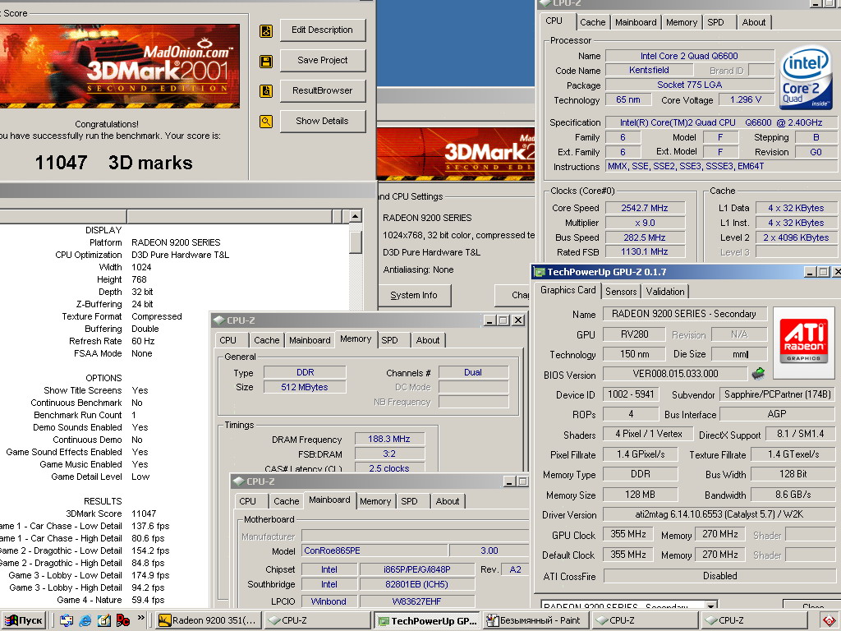Open Mainboard tab in memory CPU-Z window
The image size is (841, 631).
pos(310,340)
